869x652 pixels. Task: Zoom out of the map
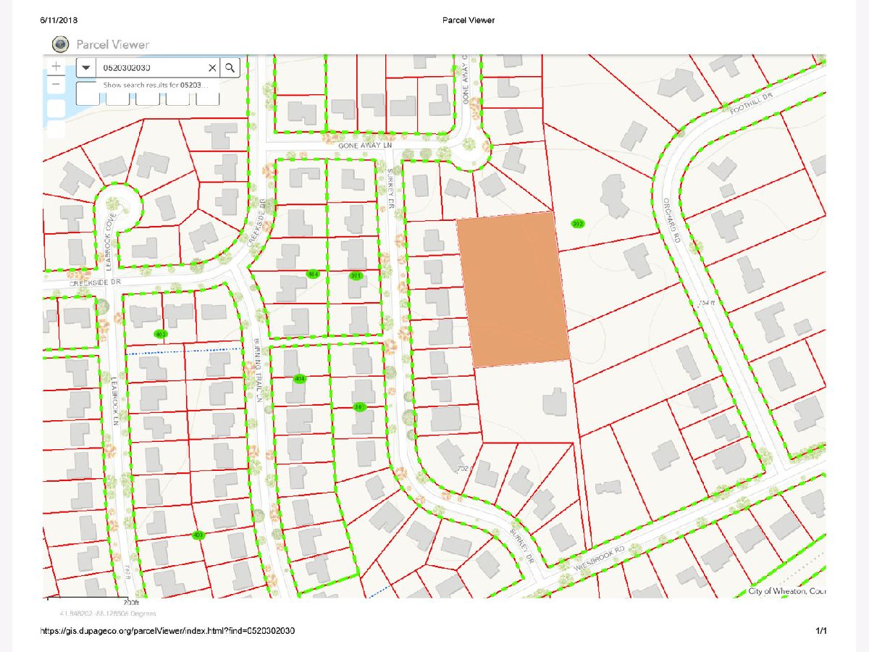click(56, 84)
